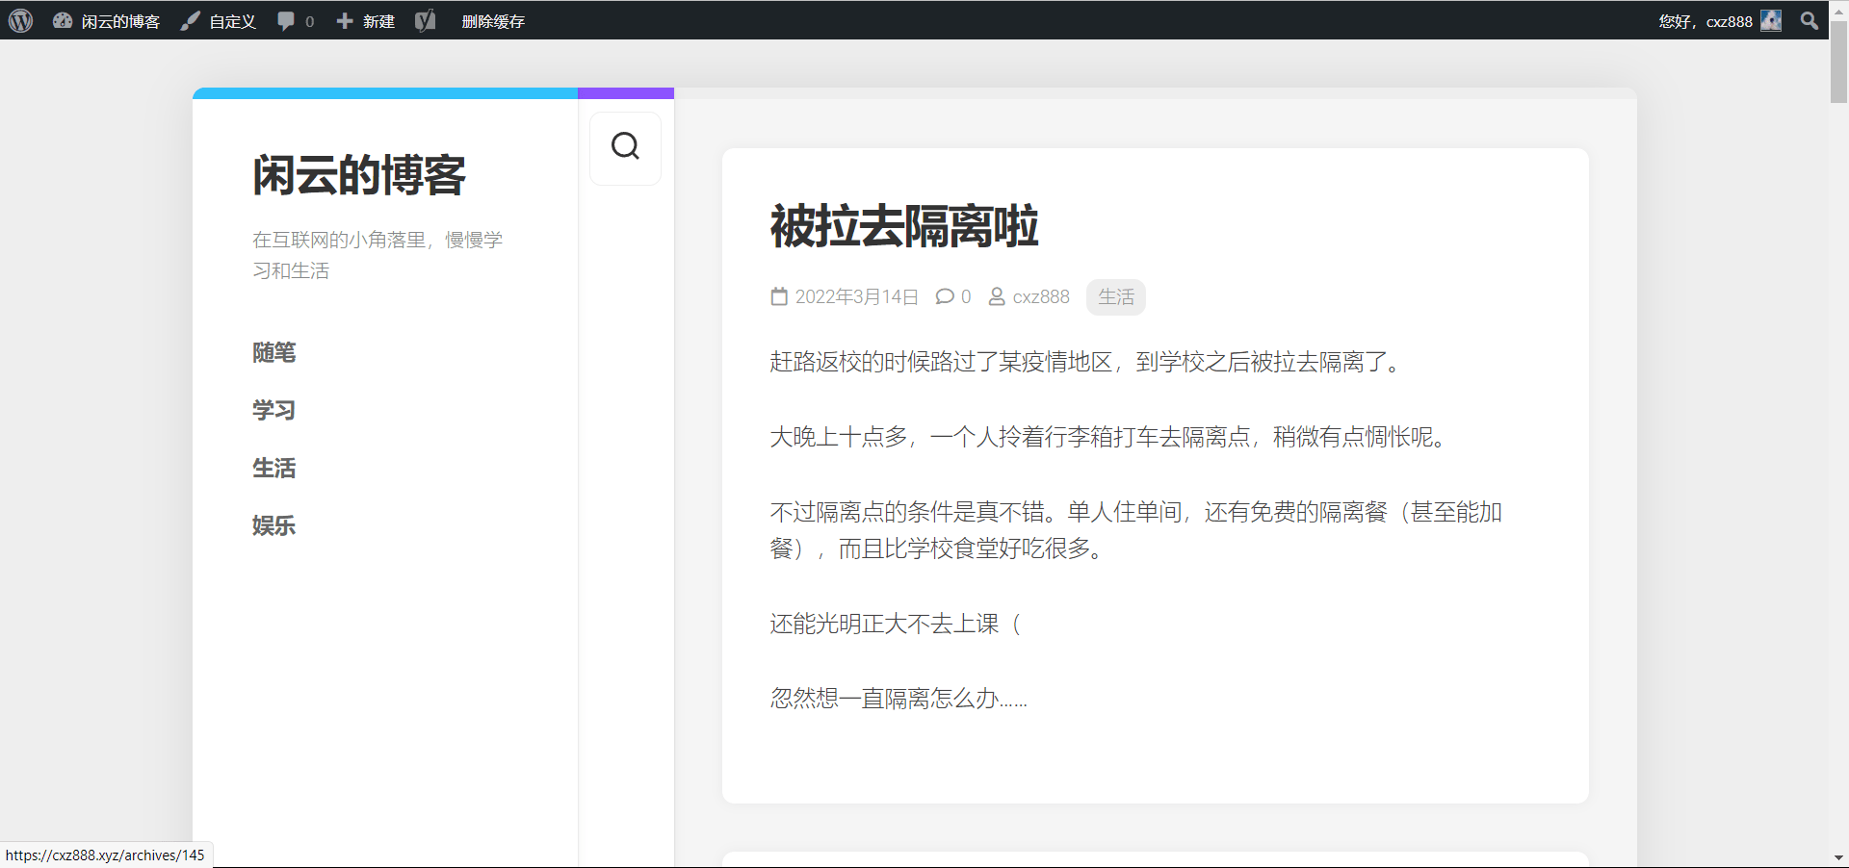Click the Yoast SEO icon

[425, 20]
